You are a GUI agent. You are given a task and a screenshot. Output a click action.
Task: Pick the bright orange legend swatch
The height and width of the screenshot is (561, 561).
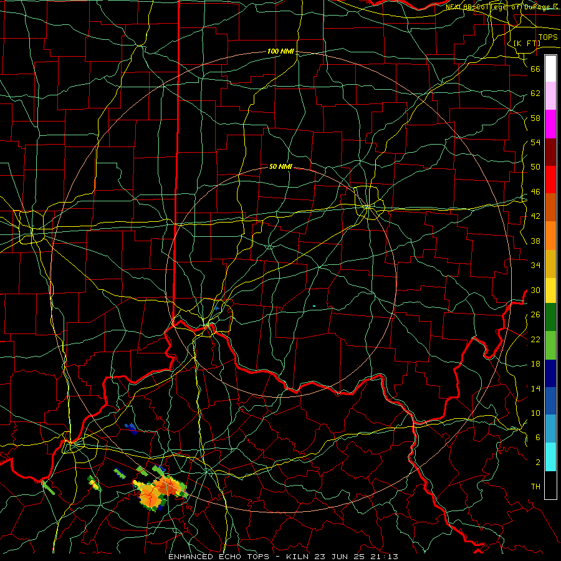click(550, 236)
